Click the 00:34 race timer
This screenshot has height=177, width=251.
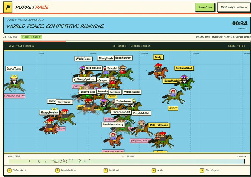240,24
